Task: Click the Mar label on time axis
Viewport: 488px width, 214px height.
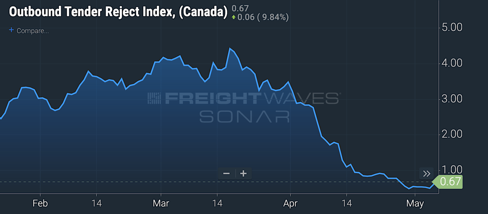Action: pos(162,203)
